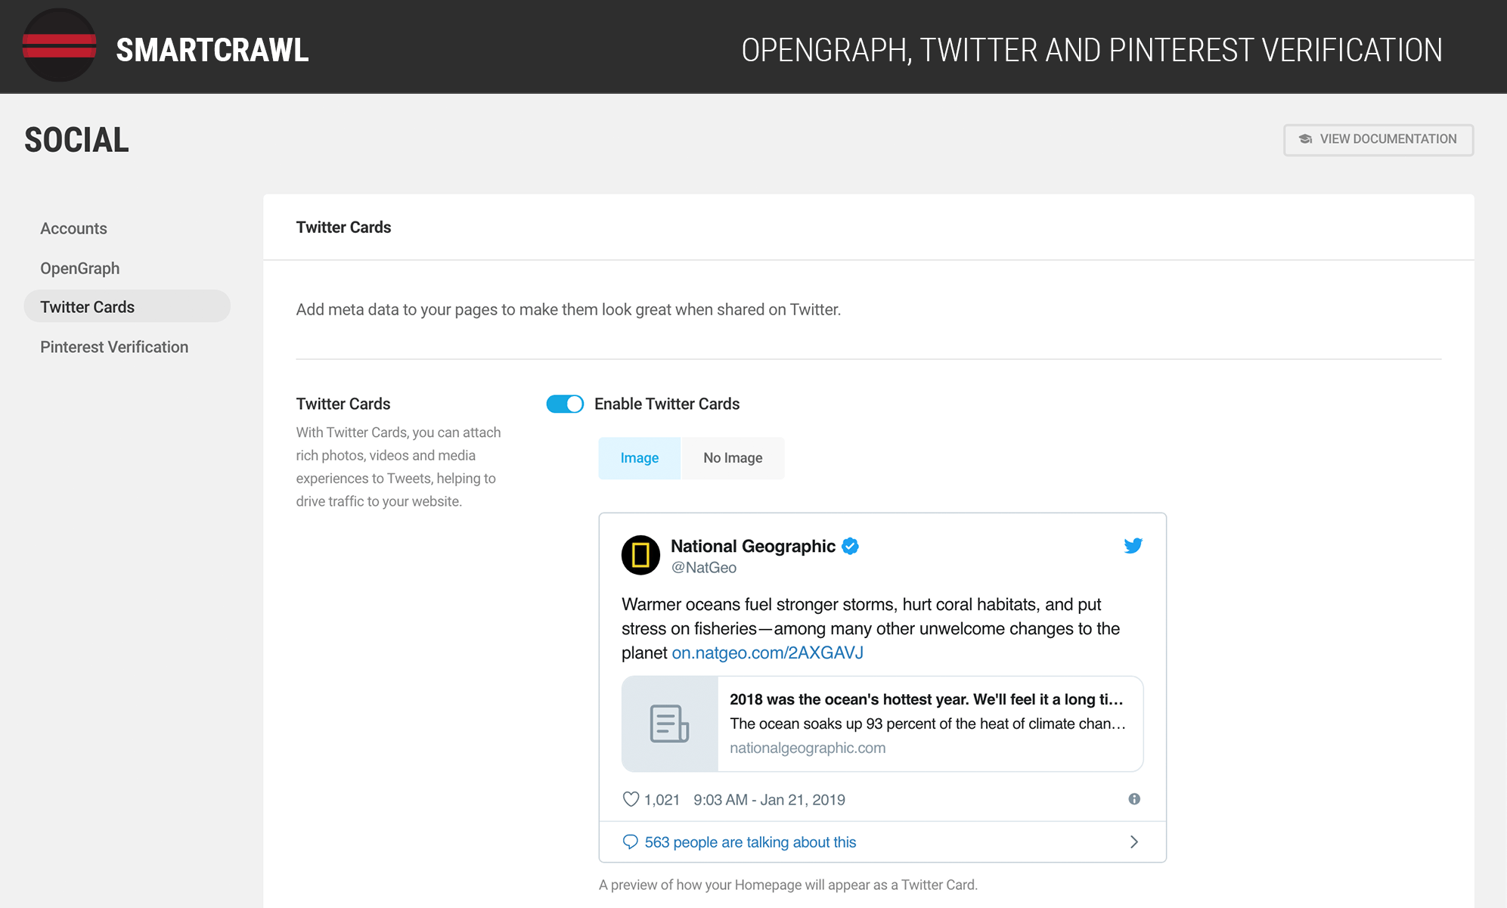The width and height of the screenshot is (1507, 908).
Task: Click the National Geographic avatar logo
Action: pyautogui.click(x=640, y=555)
